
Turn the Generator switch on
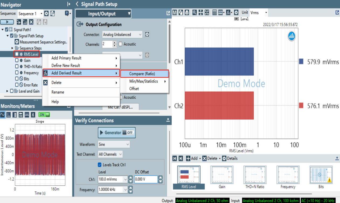[128, 133]
